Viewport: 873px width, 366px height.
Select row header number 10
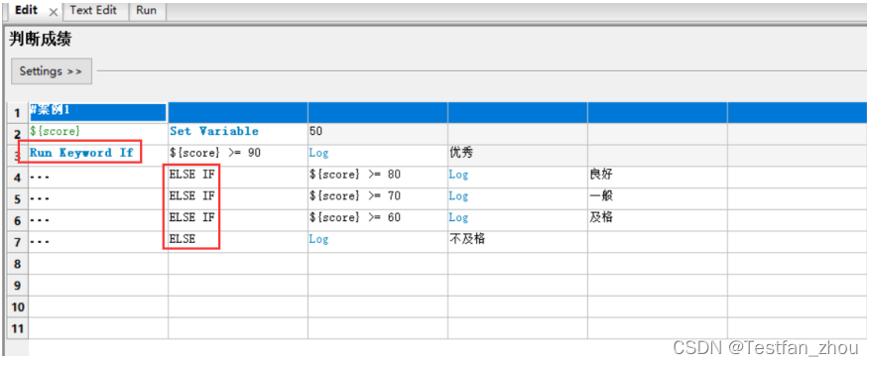17,306
